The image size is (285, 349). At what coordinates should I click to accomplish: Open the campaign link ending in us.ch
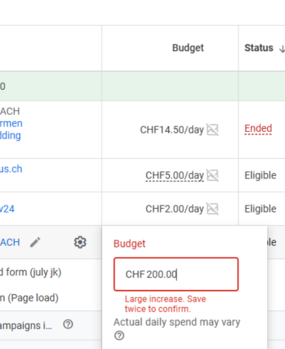click(11, 169)
